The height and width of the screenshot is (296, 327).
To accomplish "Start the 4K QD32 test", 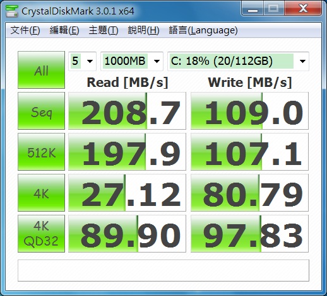I will (x=41, y=234).
